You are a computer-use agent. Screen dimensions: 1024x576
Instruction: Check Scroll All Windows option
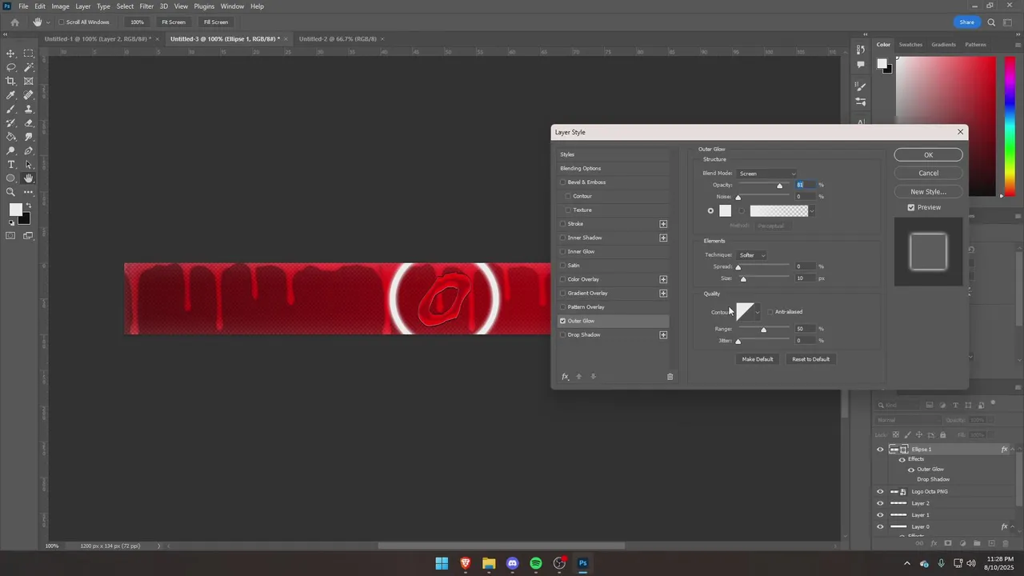62,22
